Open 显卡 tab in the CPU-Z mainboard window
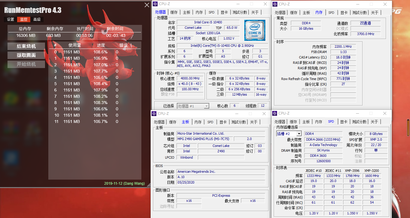Screen dimensions: 410x218 [x=223, y=122]
